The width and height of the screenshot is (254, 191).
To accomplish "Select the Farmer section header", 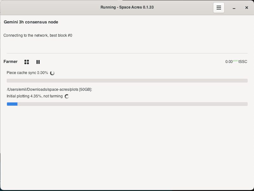I will [10, 62].
